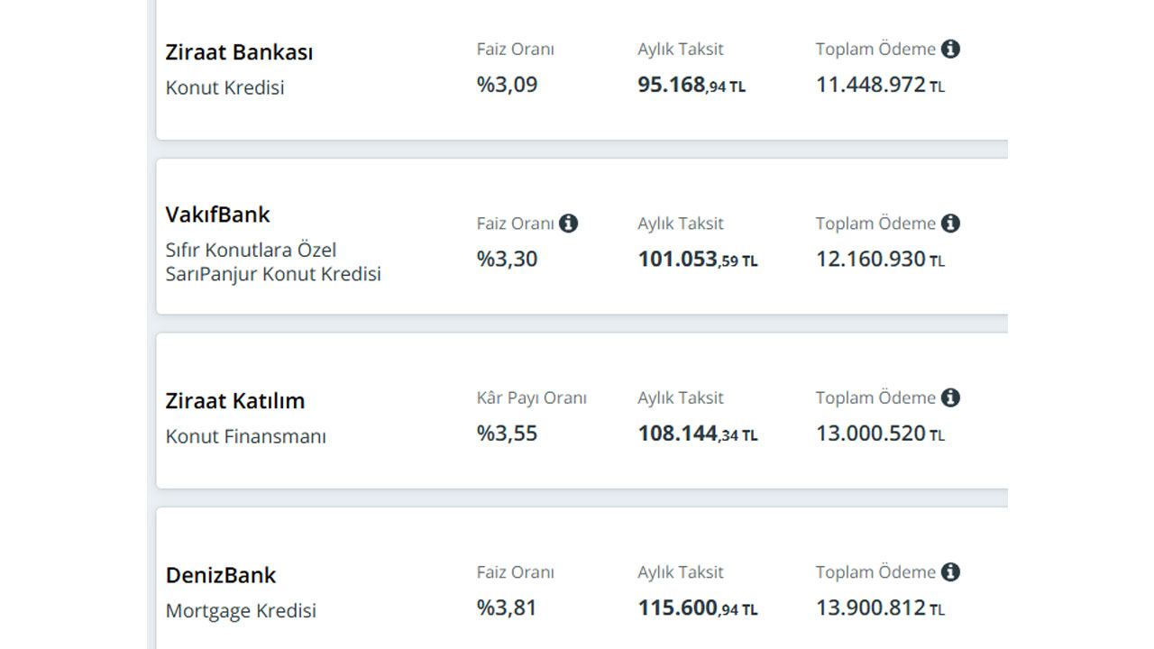The image size is (1154, 649).
Task: Click info icon next to VakıfBank Toplam Ödeme
Action: coord(950,223)
